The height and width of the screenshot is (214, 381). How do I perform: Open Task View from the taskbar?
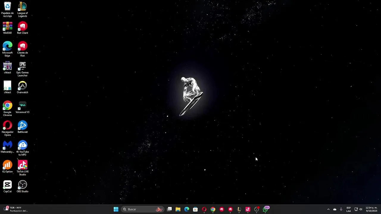[x=169, y=209]
